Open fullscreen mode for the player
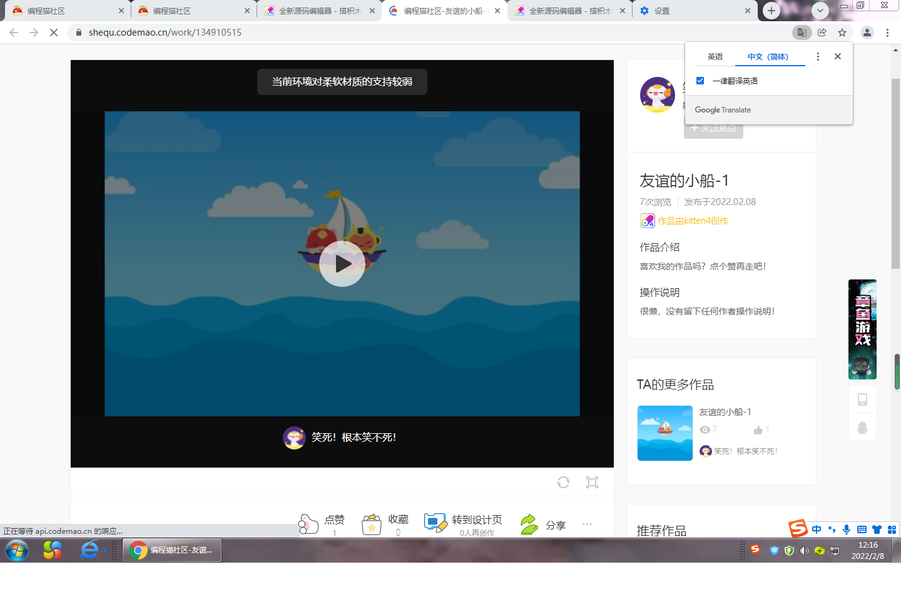Viewport: 901px width, 592px height. [x=592, y=482]
